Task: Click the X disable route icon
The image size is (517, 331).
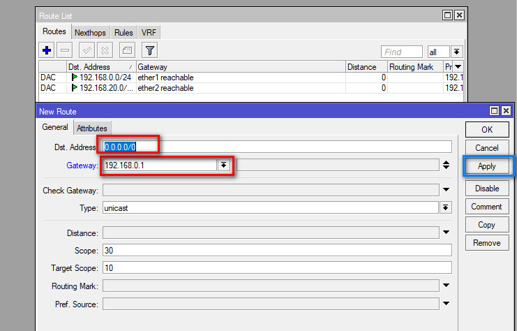Action: [105, 50]
